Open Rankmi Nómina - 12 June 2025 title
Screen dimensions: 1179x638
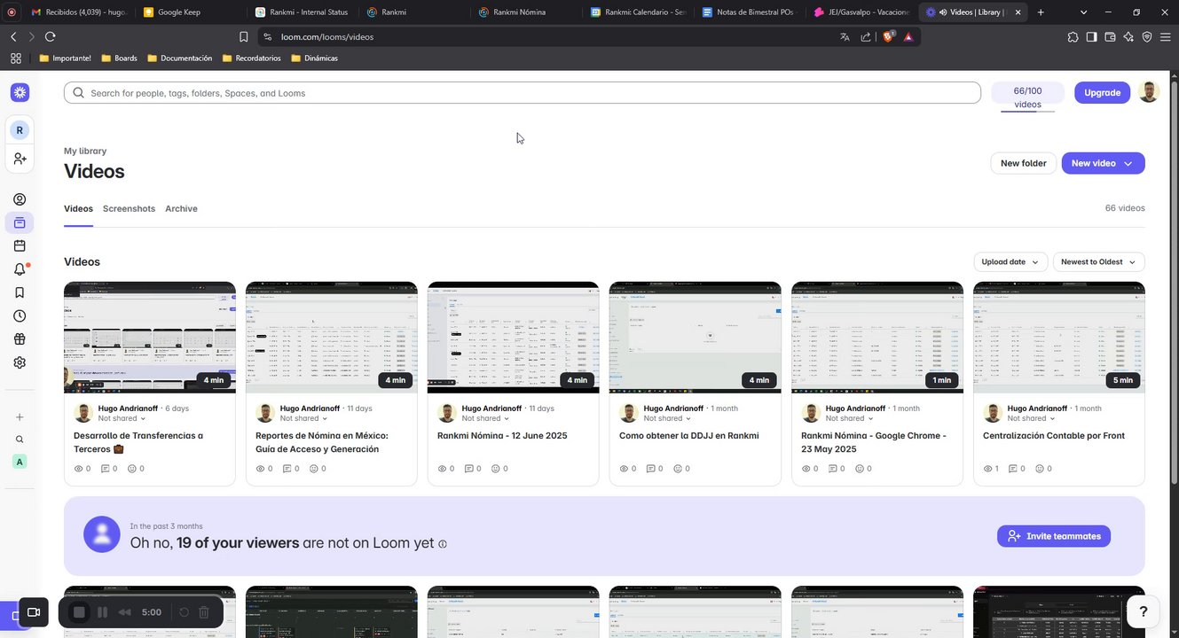click(502, 436)
